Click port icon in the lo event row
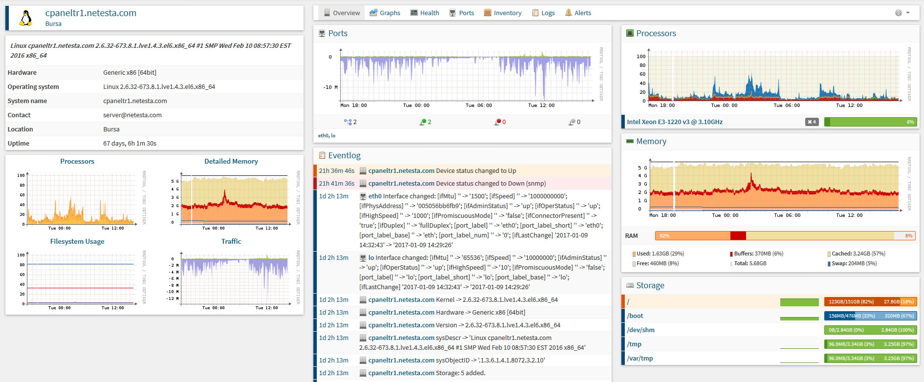 coord(363,258)
